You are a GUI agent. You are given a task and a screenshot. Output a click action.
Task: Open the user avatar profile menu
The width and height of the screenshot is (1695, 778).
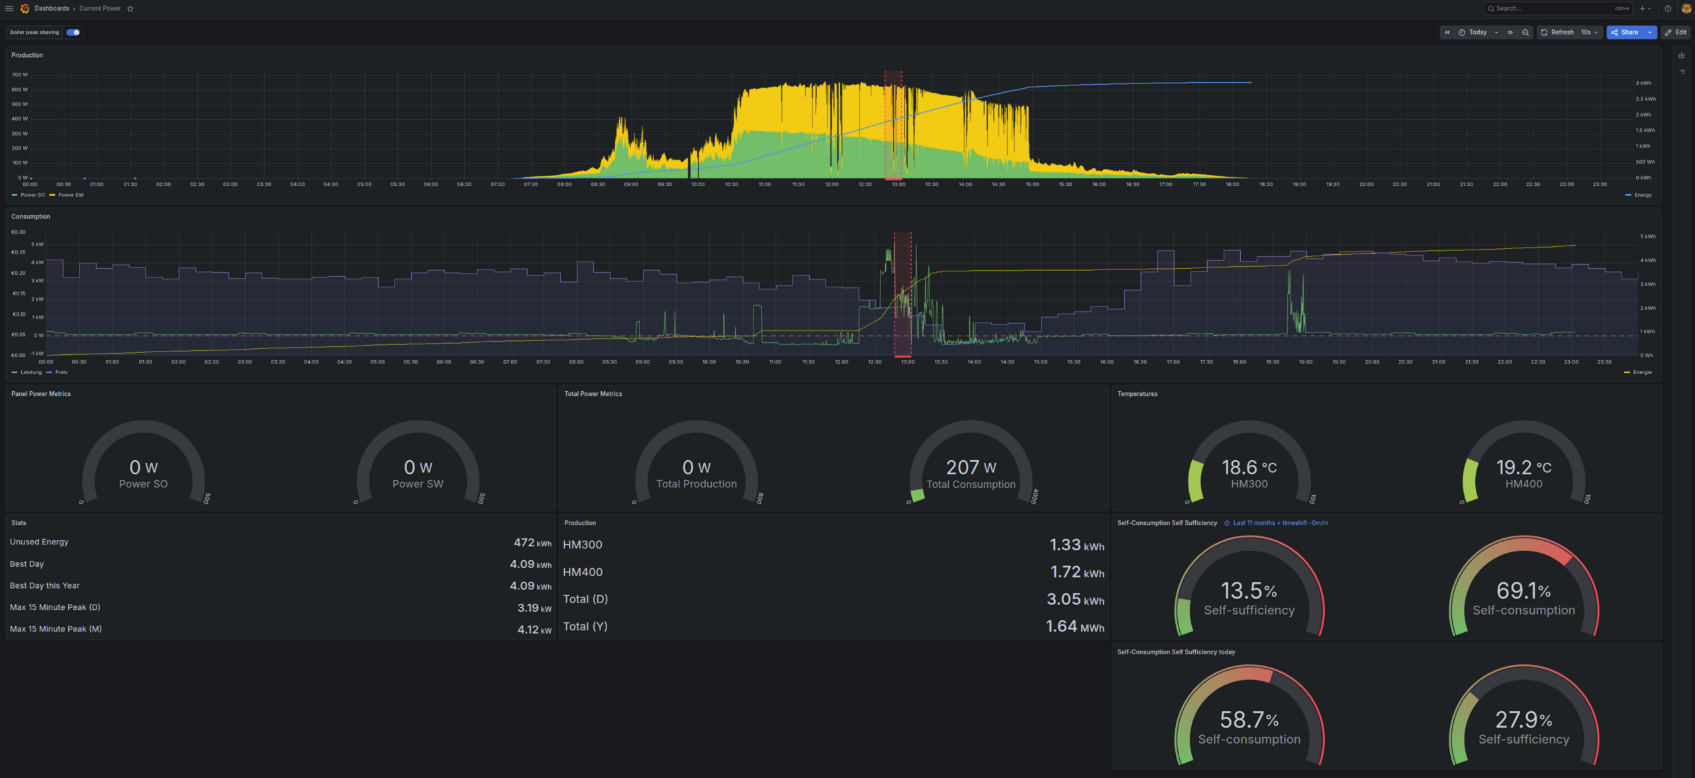tap(1686, 9)
